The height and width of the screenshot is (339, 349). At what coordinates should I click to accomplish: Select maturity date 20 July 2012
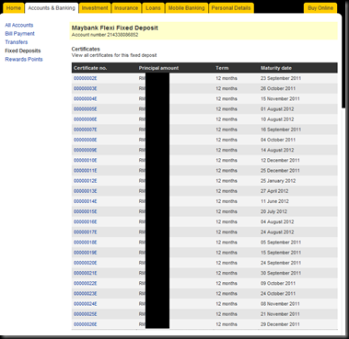click(273, 211)
